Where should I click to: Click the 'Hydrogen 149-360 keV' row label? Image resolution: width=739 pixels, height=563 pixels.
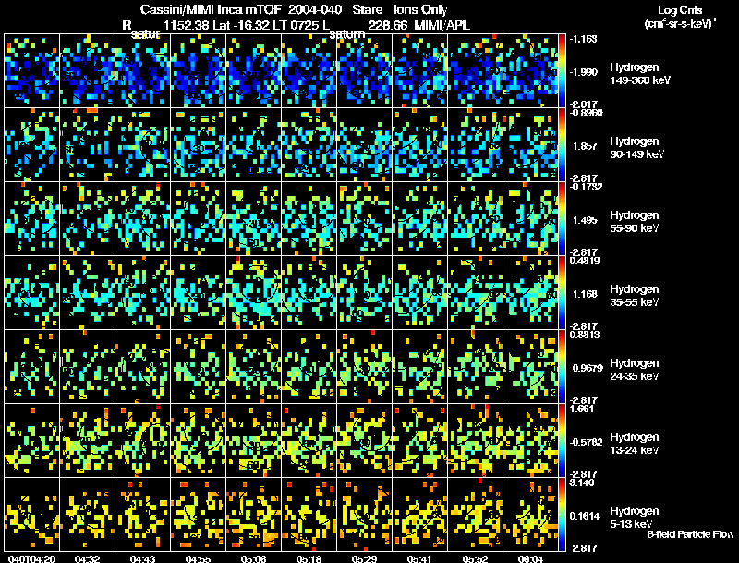639,74
